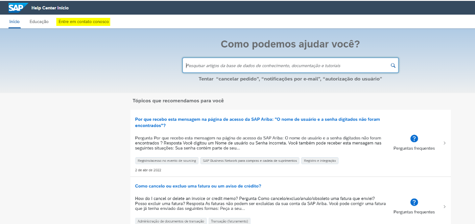Click tag Administração de documentos de transação
The width and height of the screenshot is (475, 224).
(171, 221)
